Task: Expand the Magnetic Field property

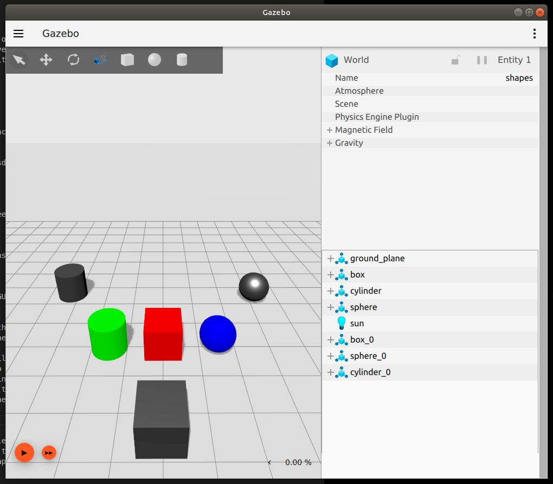Action: (x=330, y=130)
